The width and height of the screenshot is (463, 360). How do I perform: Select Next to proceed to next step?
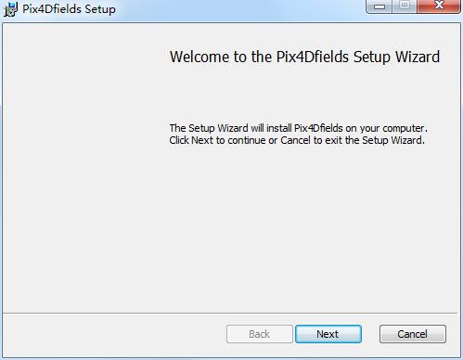(328, 334)
